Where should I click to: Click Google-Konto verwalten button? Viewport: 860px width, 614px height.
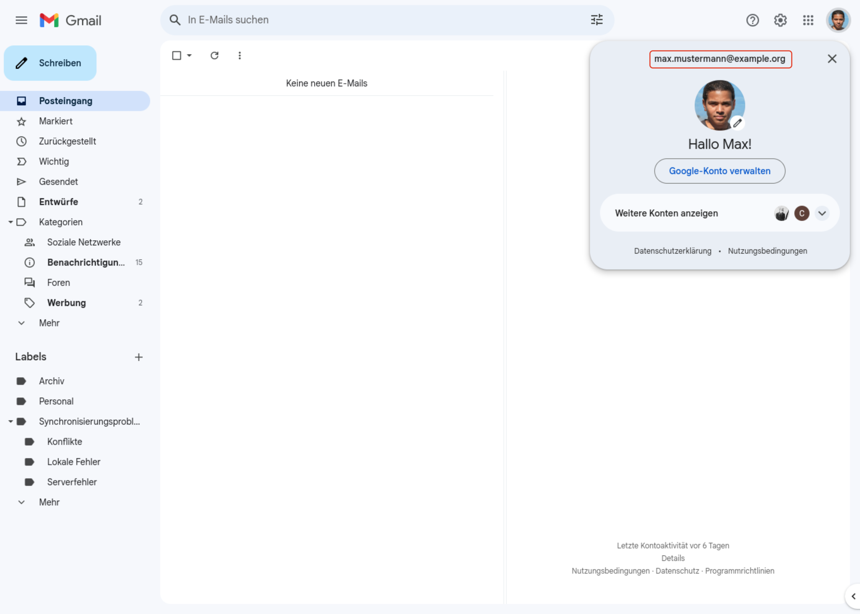point(719,171)
